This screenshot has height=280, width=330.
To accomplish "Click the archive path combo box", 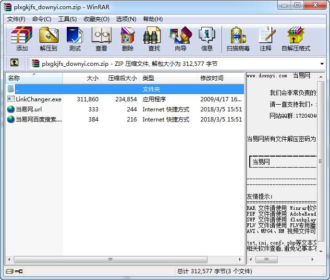I will point(178,63).
